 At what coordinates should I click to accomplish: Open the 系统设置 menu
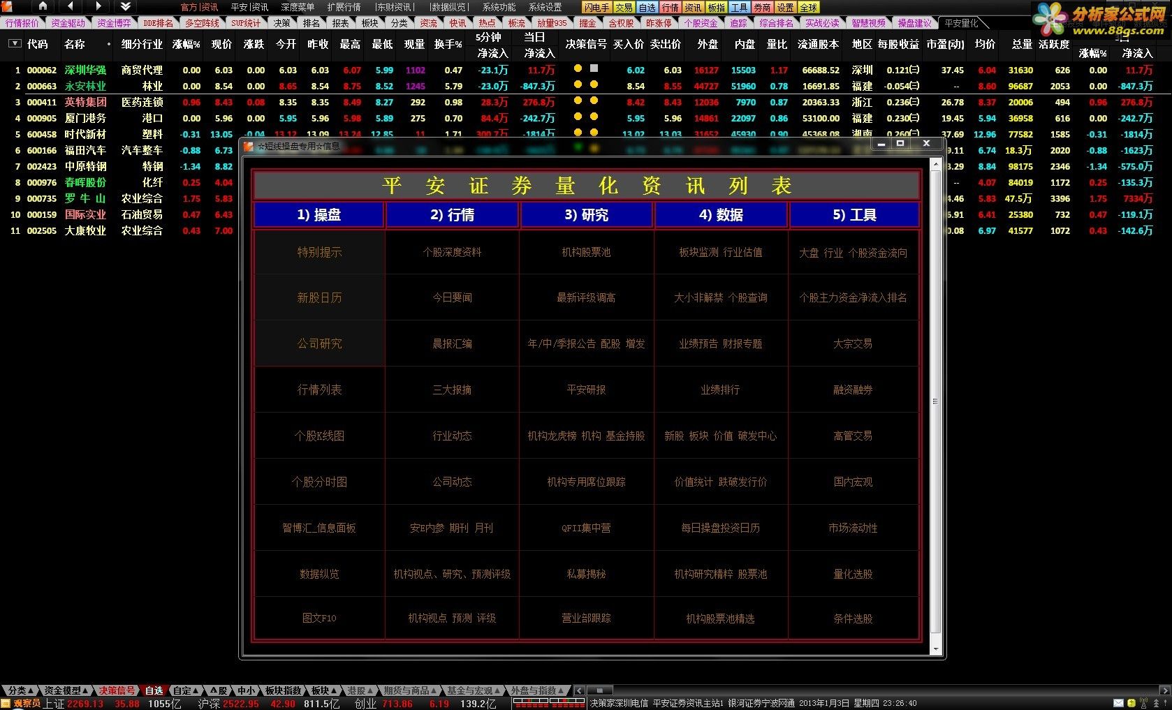(545, 7)
